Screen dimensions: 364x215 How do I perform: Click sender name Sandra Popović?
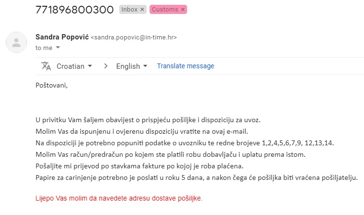pos(62,37)
